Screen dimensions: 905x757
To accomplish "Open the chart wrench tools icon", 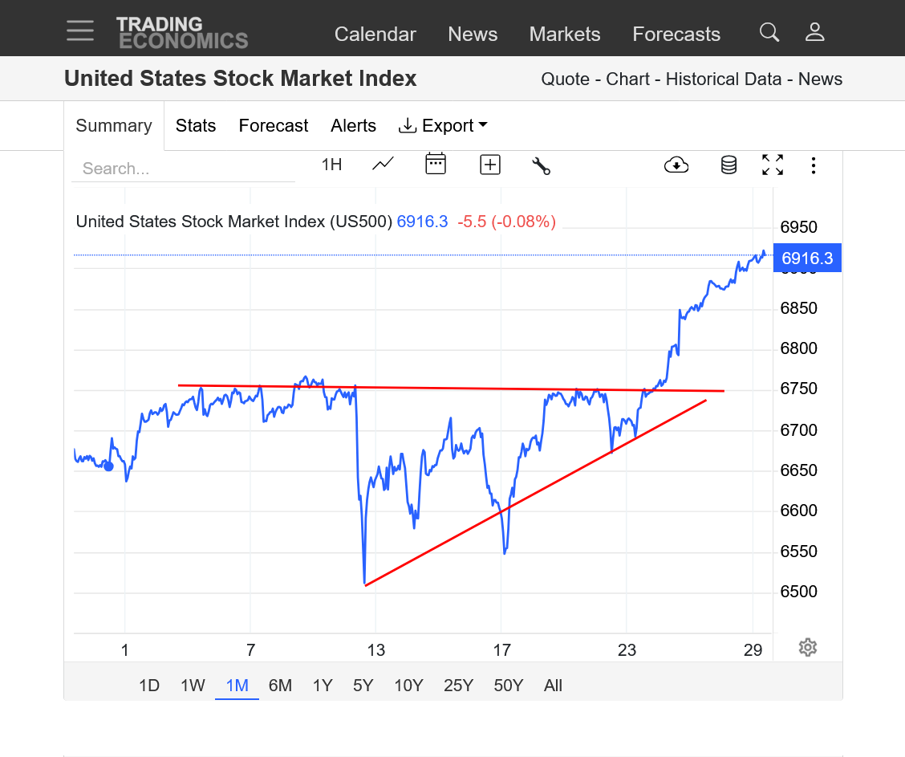I will point(542,165).
